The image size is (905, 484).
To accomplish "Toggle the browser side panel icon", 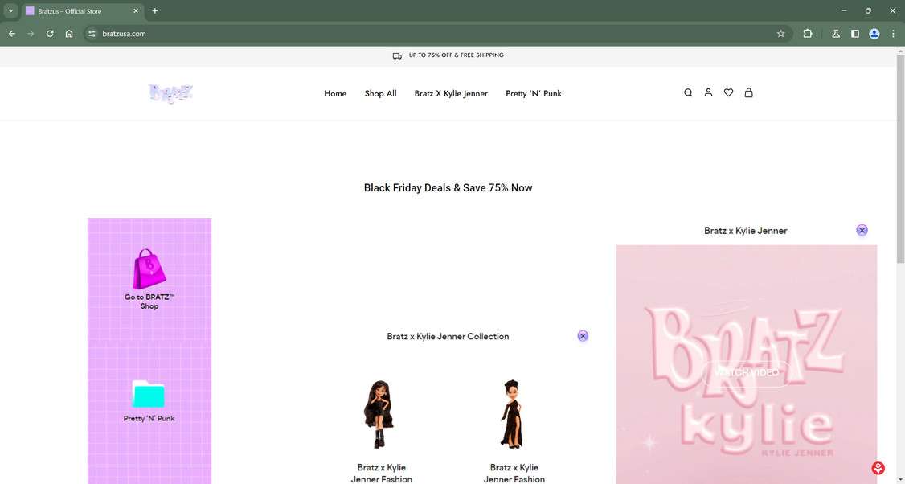I will [x=855, y=34].
